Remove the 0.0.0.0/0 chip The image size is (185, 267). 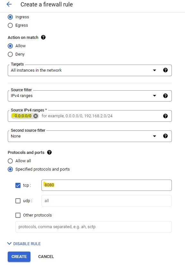[36, 116]
